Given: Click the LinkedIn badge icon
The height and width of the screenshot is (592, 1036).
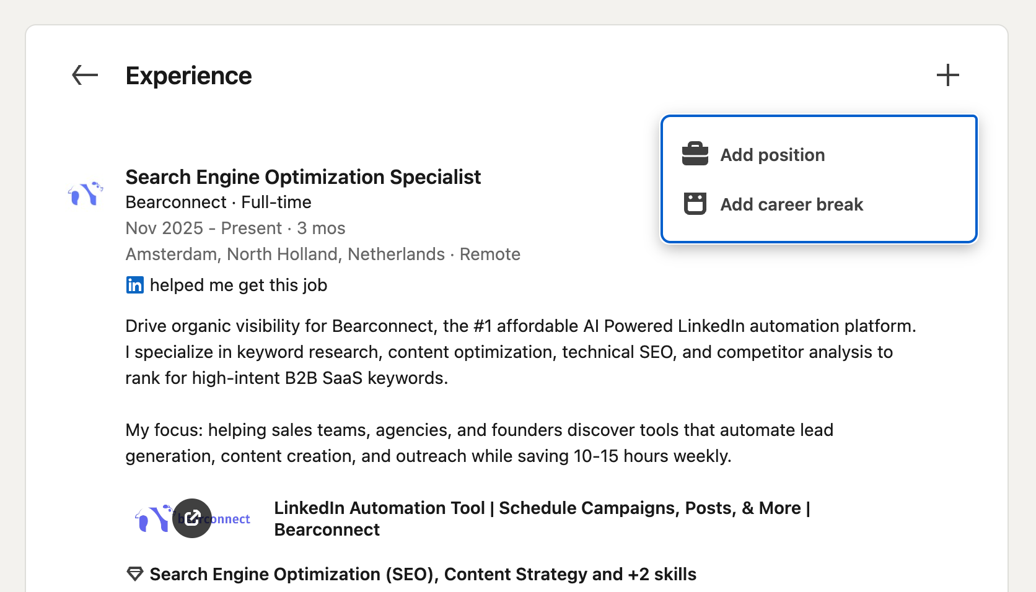Looking at the screenshot, I should click(x=135, y=285).
